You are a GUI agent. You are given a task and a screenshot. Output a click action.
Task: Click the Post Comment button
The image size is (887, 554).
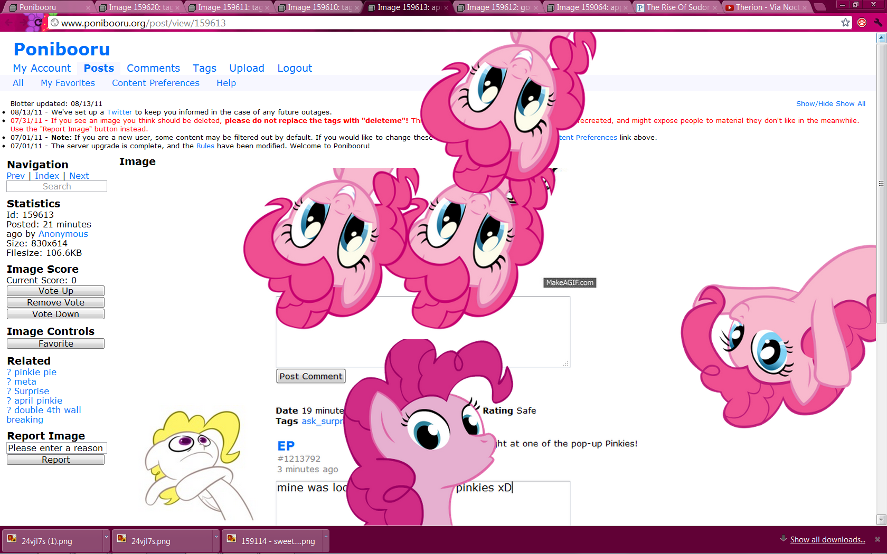[311, 376]
